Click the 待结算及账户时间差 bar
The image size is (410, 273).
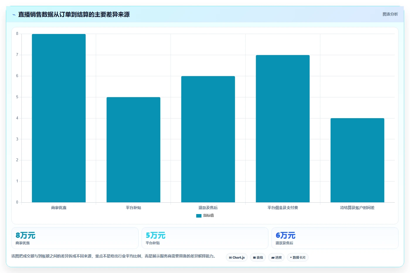click(357, 160)
